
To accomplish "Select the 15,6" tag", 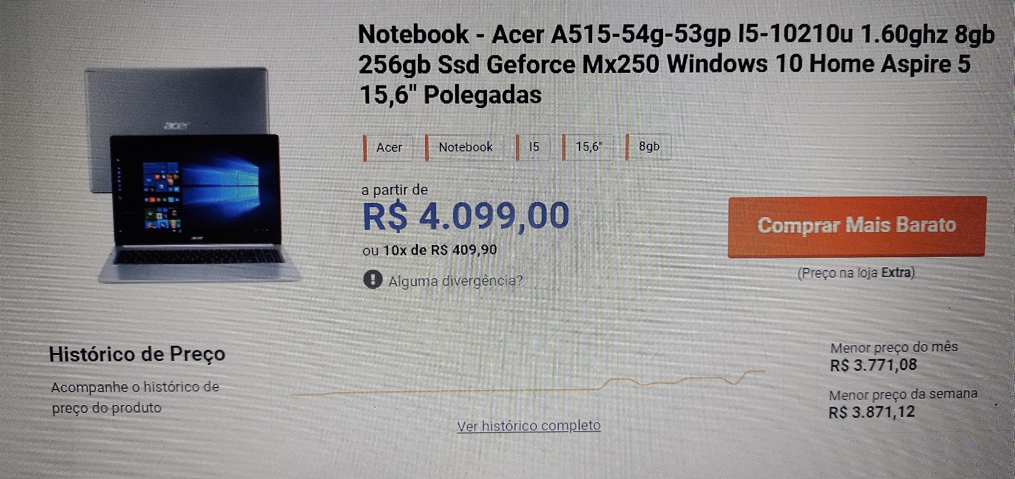I will 588,147.
